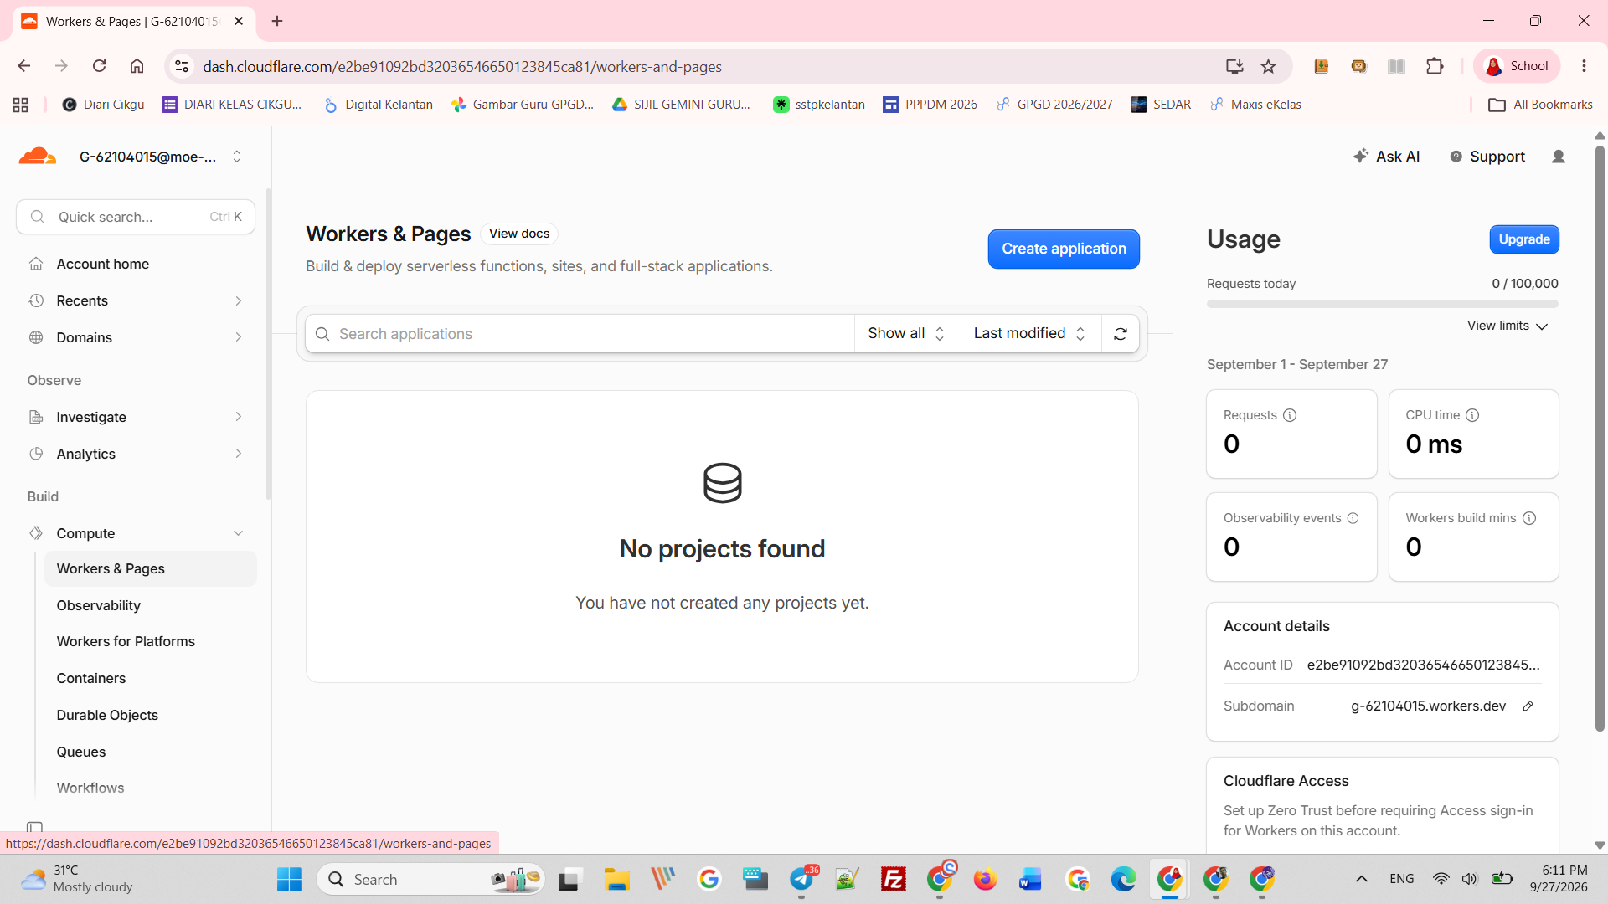The width and height of the screenshot is (1608, 904).
Task: Bookmark this page with the star icon
Action: click(1268, 66)
